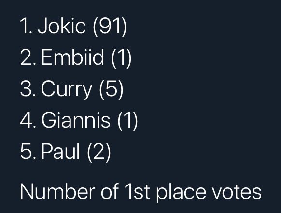Select the (1) next to Giannis
This screenshot has height=213, width=281.
coord(127,121)
